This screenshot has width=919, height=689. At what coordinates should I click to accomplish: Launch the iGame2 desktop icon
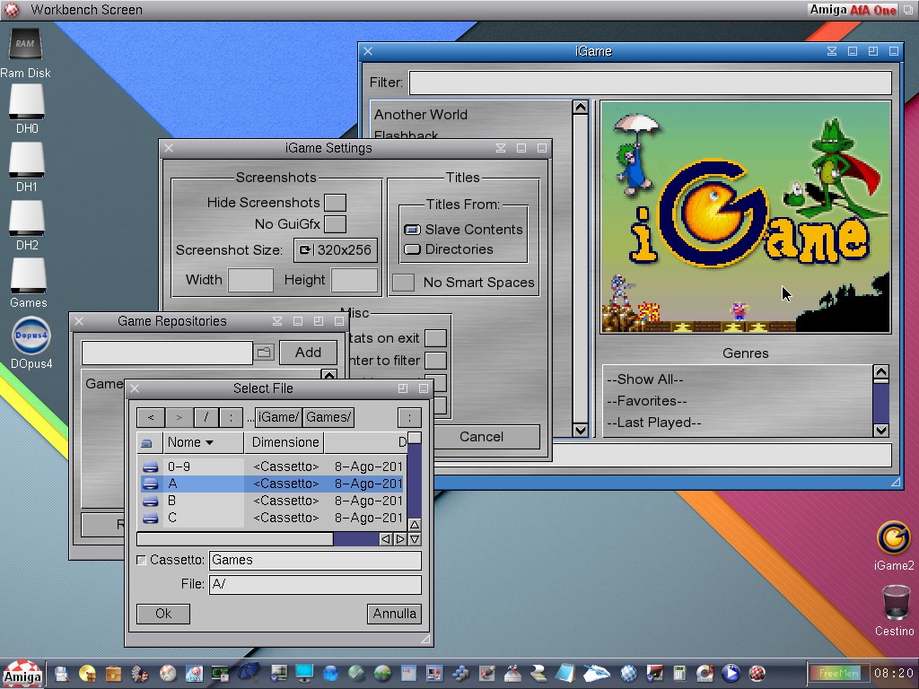click(894, 538)
